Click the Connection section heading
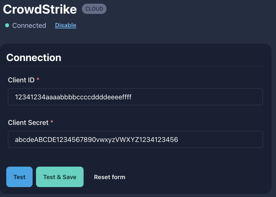Viewport: 276px width, 197px height. pos(34,58)
